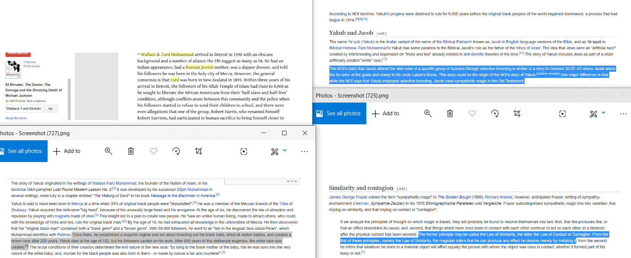Delete the photo in Screenshot (727) window
Viewport: 631px width, 258px height.
tap(131, 151)
